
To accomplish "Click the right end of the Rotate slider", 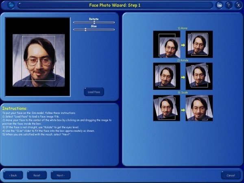I will coord(113,22).
